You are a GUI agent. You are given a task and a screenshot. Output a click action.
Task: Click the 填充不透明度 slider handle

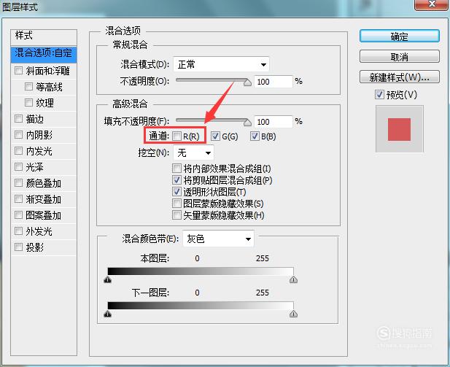pos(247,123)
